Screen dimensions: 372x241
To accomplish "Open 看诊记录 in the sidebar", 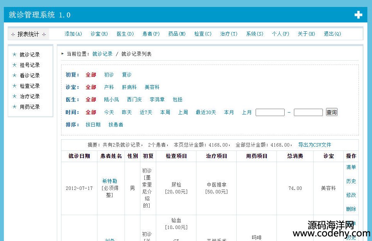I will [x=30, y=75].
